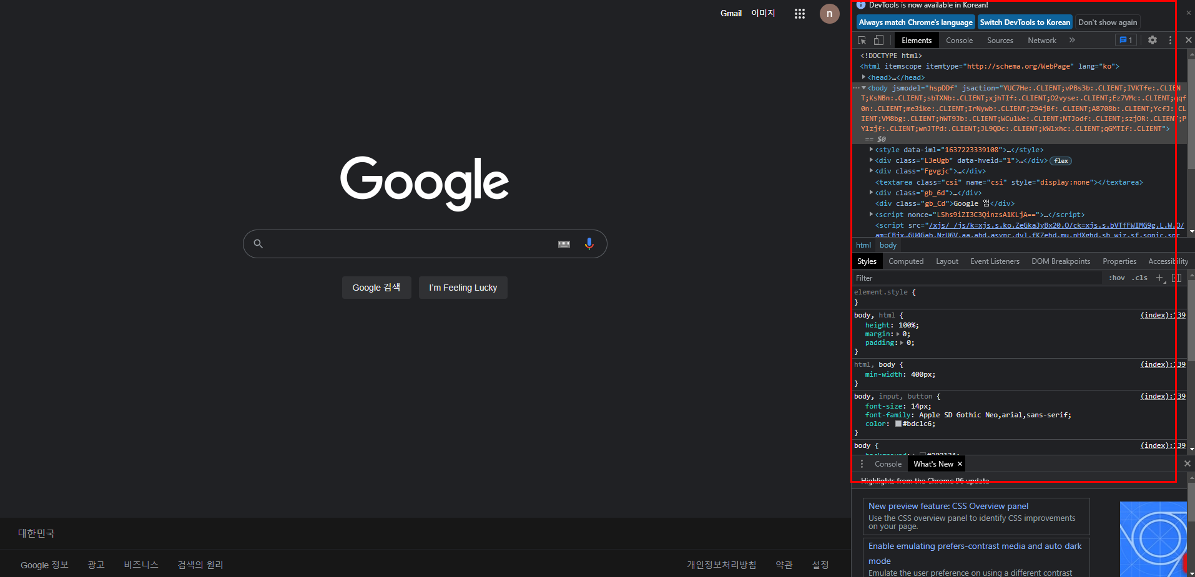The width and height of the screenshot is (1195, 577).
Task: Open the Google account avatar
Action: click(x=829, y=14)
